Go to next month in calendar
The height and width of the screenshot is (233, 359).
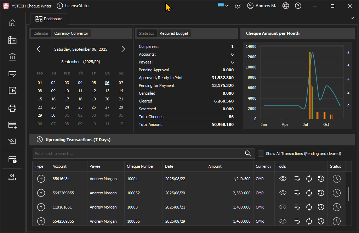pyautogui.click(x=123, y=49)
